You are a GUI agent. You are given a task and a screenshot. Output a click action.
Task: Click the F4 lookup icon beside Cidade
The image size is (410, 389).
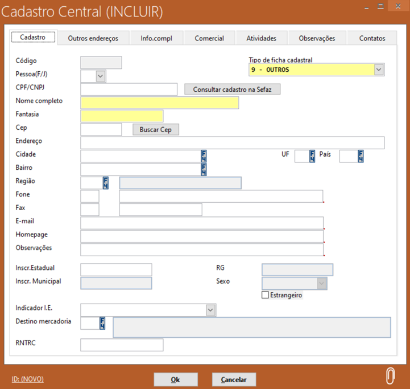pos(204,156)
